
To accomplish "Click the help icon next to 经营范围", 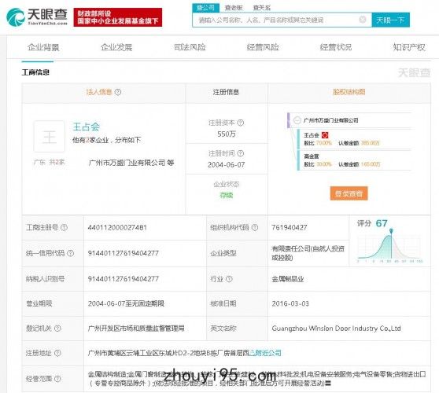I will 57,379.
